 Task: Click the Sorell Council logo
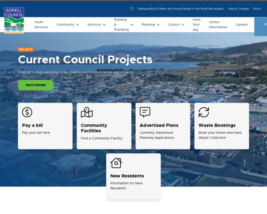tap(14, 20)
